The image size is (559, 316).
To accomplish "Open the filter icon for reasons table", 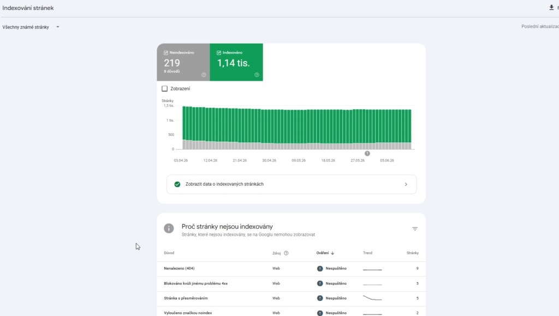I will (x=415, y=229).
